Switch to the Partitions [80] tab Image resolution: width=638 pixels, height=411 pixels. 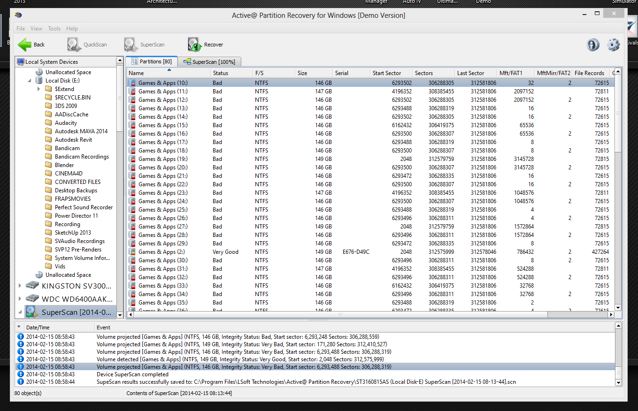pos(152,61)
